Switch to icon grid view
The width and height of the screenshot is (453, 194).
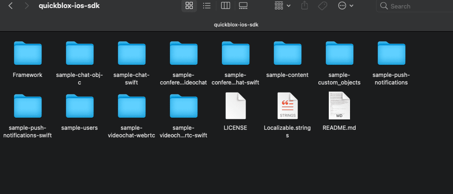pos(189,6)
